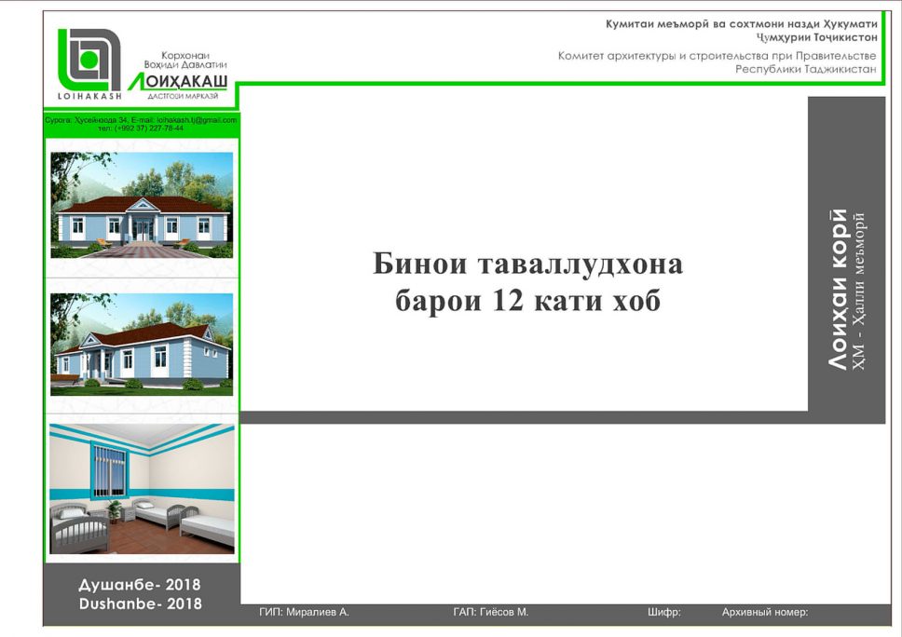The width and height of the screenshot is (902, 637).
Task: Click the title Бинои таваллудхона барои 12 кати хоб
Action: [527, 282]
